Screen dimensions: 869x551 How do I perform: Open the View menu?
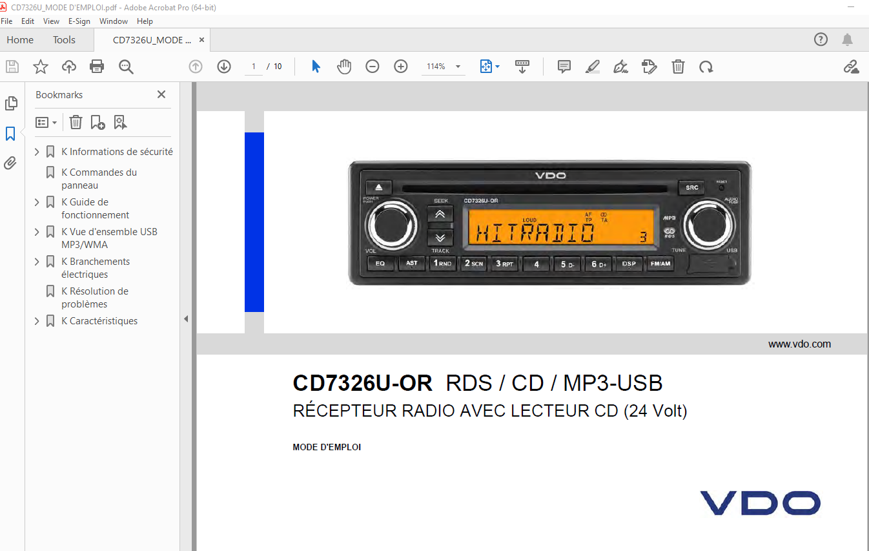tap(51, 21)
